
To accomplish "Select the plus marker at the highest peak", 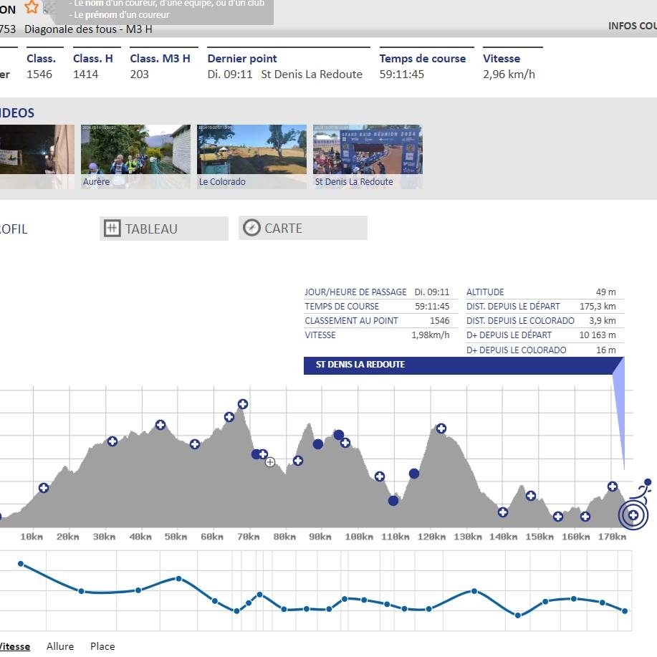I will tap(243, 404).
